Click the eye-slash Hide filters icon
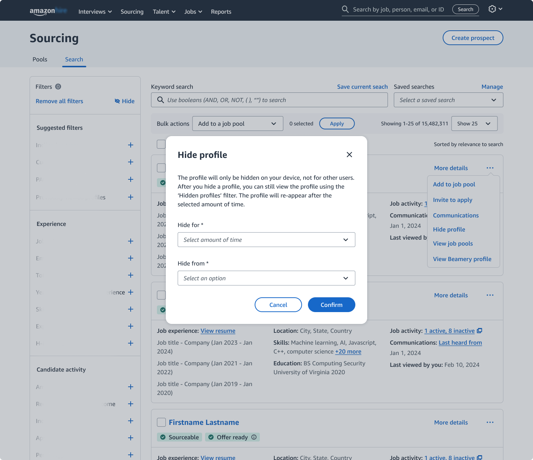Viewport: 533px width, 460px height. (117, 101)
